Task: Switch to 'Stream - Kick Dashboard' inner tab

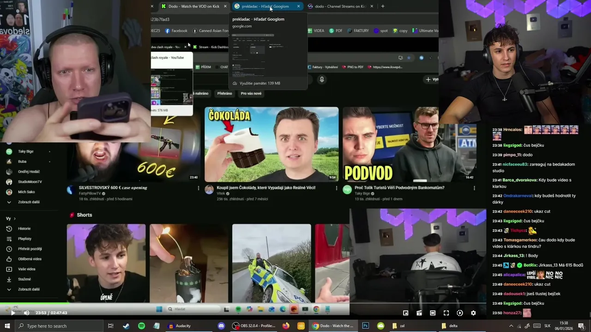Action: click(x=211, y=47)
